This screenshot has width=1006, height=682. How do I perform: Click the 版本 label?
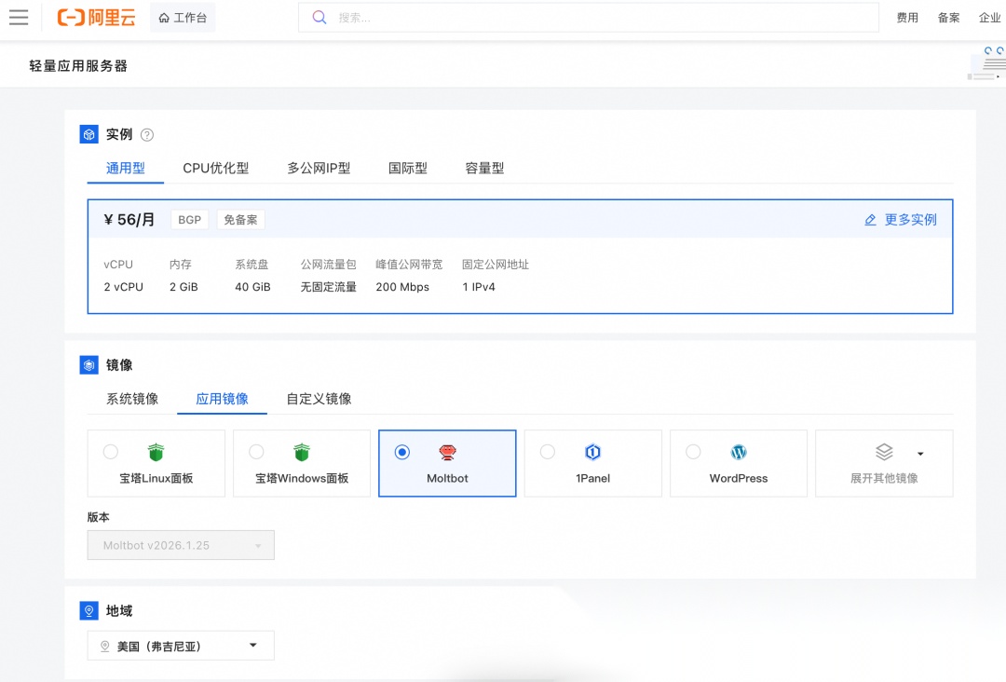pyautogui.click(x=98, y=516)
